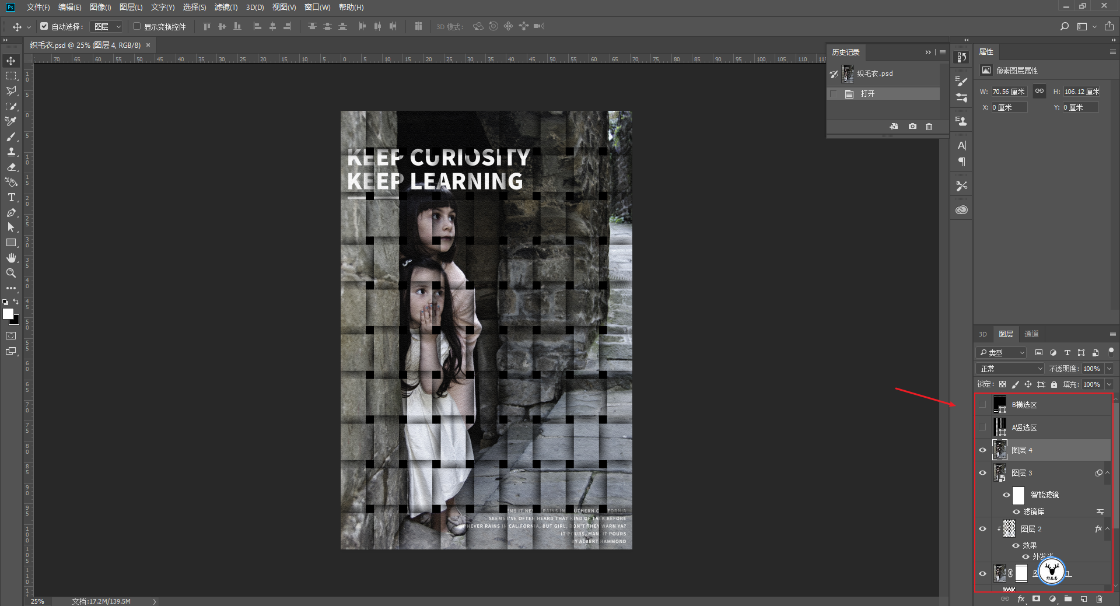The height and width of the screenshot is (606, 1120).
Task: Open the History panel dock icon
Action: point(962,57)
